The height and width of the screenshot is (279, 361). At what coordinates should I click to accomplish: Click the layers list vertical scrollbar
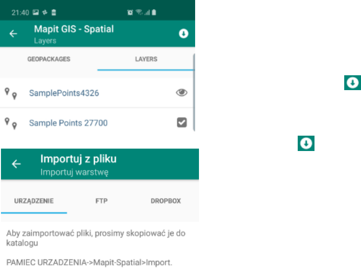(x=194, y=93)
